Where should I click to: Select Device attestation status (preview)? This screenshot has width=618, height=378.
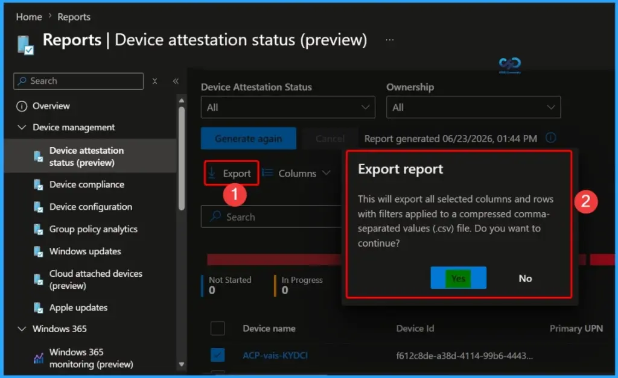pos(91,156)
